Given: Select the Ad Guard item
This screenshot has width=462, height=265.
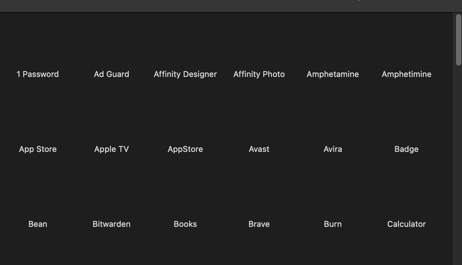Looking at the screenshot, I should click(x=111, y=74).
